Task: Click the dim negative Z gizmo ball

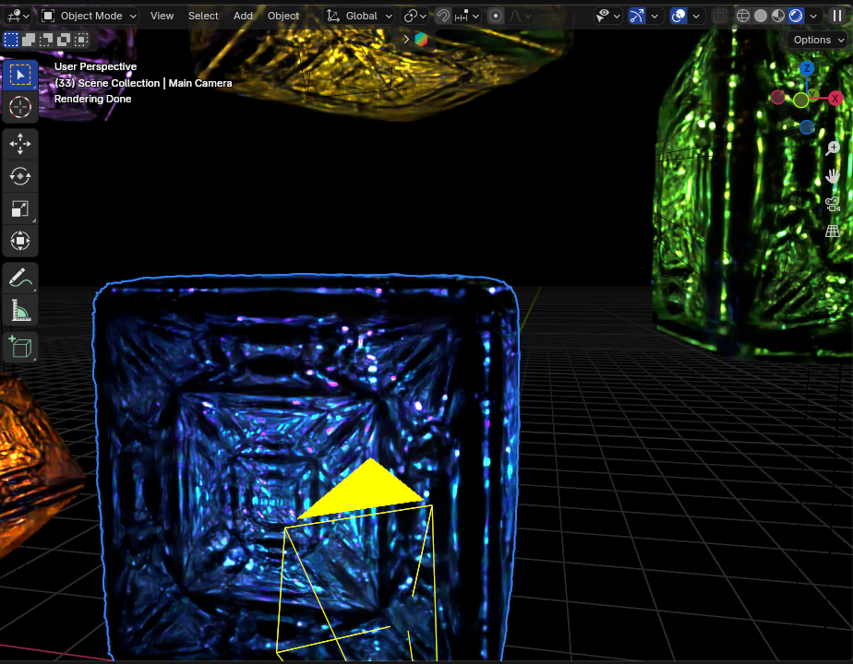Action: click(x=807, y=127)
